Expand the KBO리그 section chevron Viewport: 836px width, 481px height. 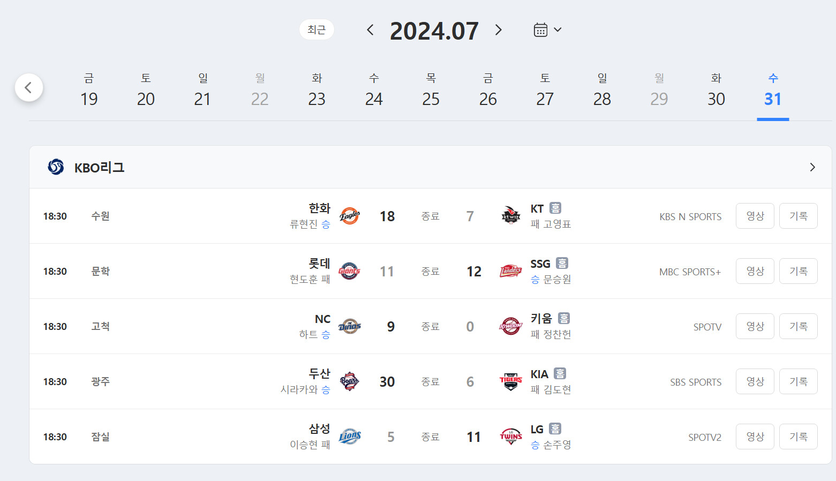coord(812,167)
